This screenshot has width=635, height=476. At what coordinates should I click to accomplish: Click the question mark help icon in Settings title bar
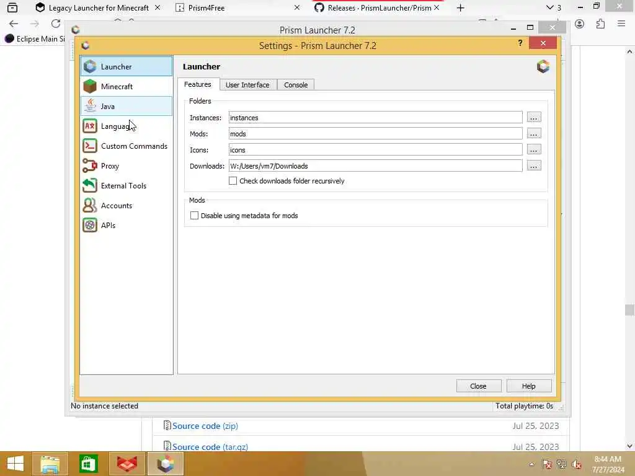[520, 43]
